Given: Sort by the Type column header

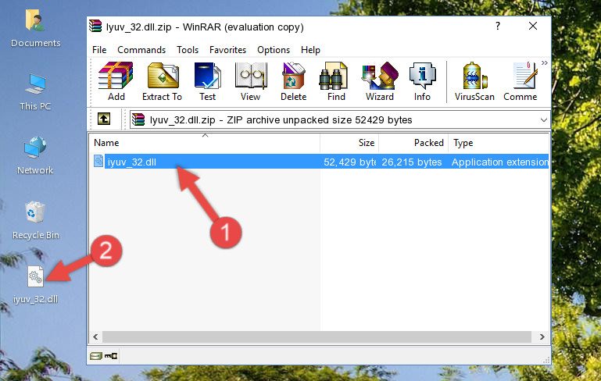Looking at the screenshot, I should click(499, 143).
